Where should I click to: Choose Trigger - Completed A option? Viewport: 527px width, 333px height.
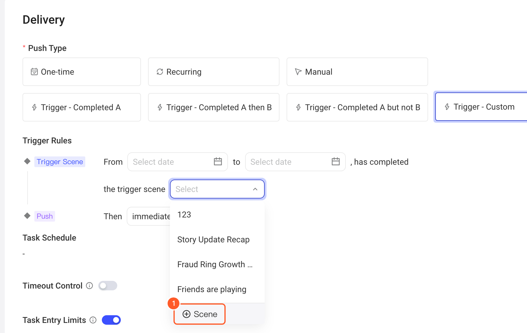pos(82,107)
